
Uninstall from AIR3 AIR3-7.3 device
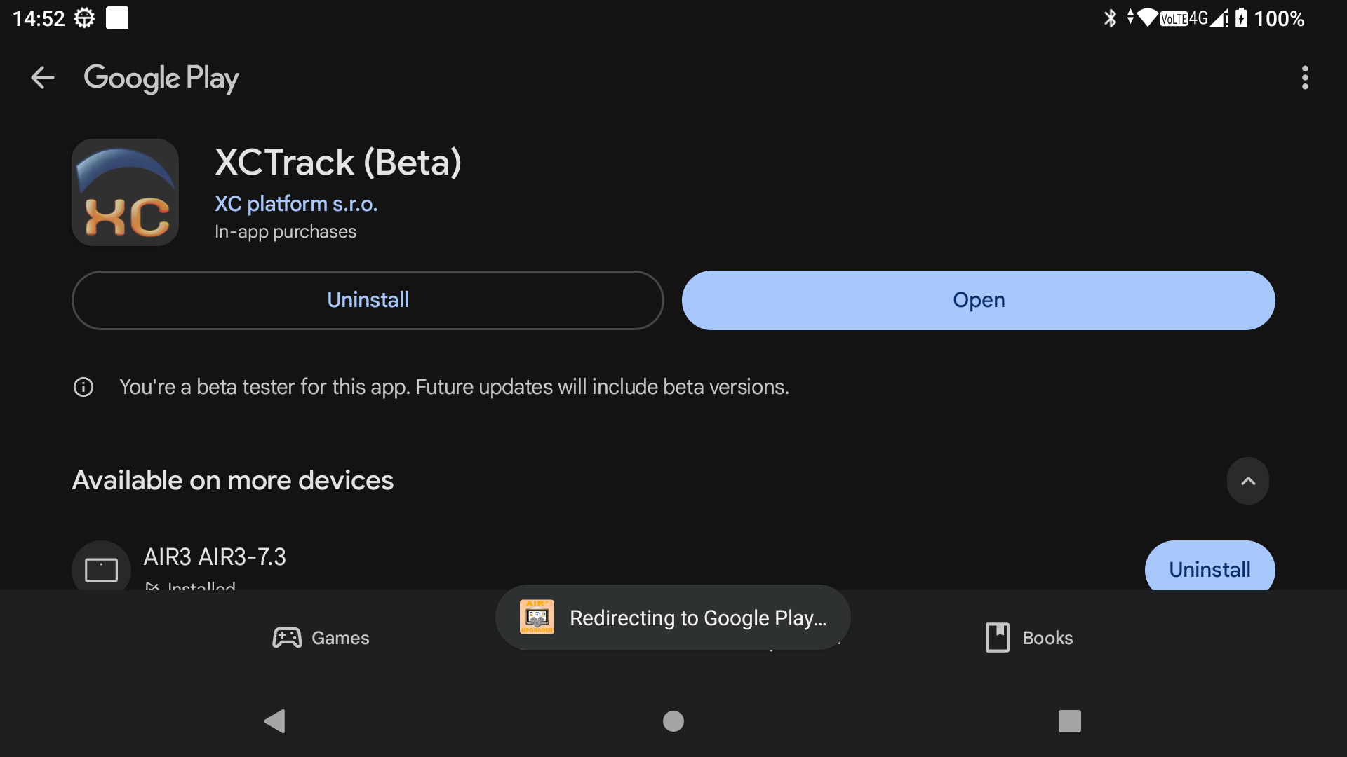tap(1209, 568)
